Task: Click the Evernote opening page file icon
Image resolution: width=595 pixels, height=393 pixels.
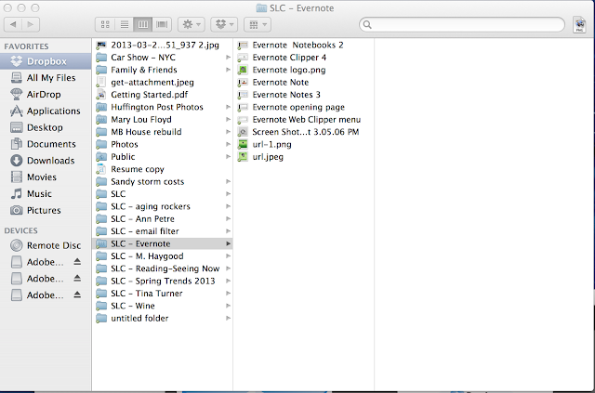Action: (243, 108)
